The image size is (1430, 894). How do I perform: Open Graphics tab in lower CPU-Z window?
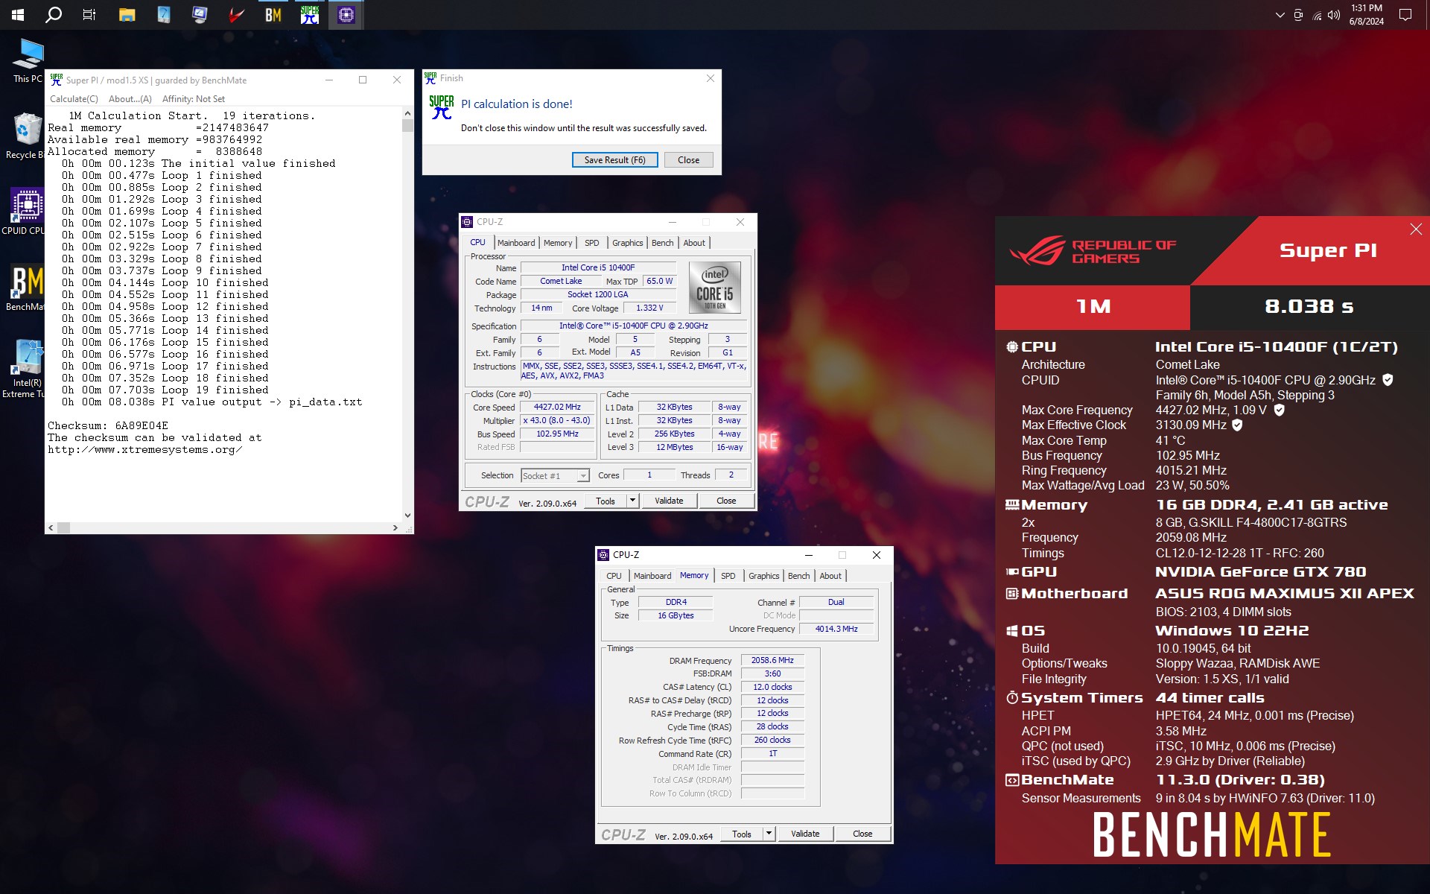(763, 576)
